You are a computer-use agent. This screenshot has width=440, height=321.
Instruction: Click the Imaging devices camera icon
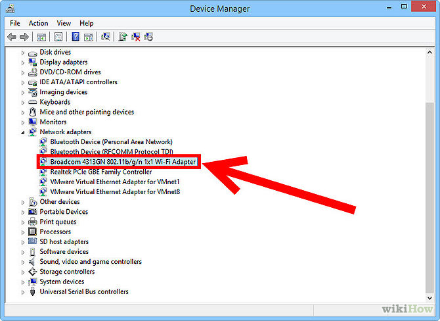pos(33,92)
